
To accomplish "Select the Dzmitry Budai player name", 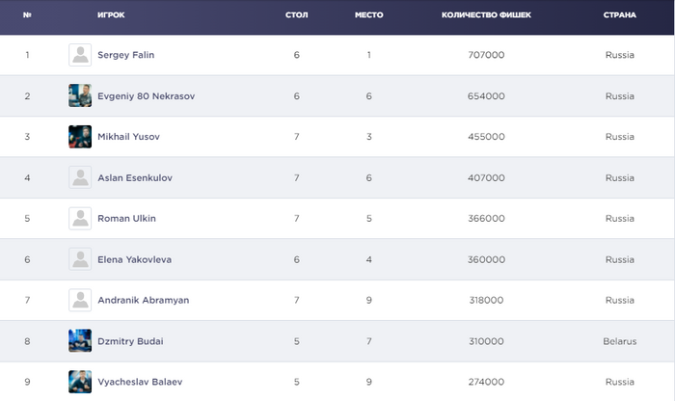I will pyautogui.click(x=130, y=341).
